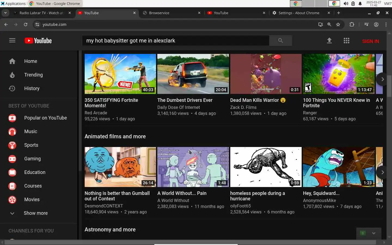Open the Zack D. Films channel link

(243, 108)
